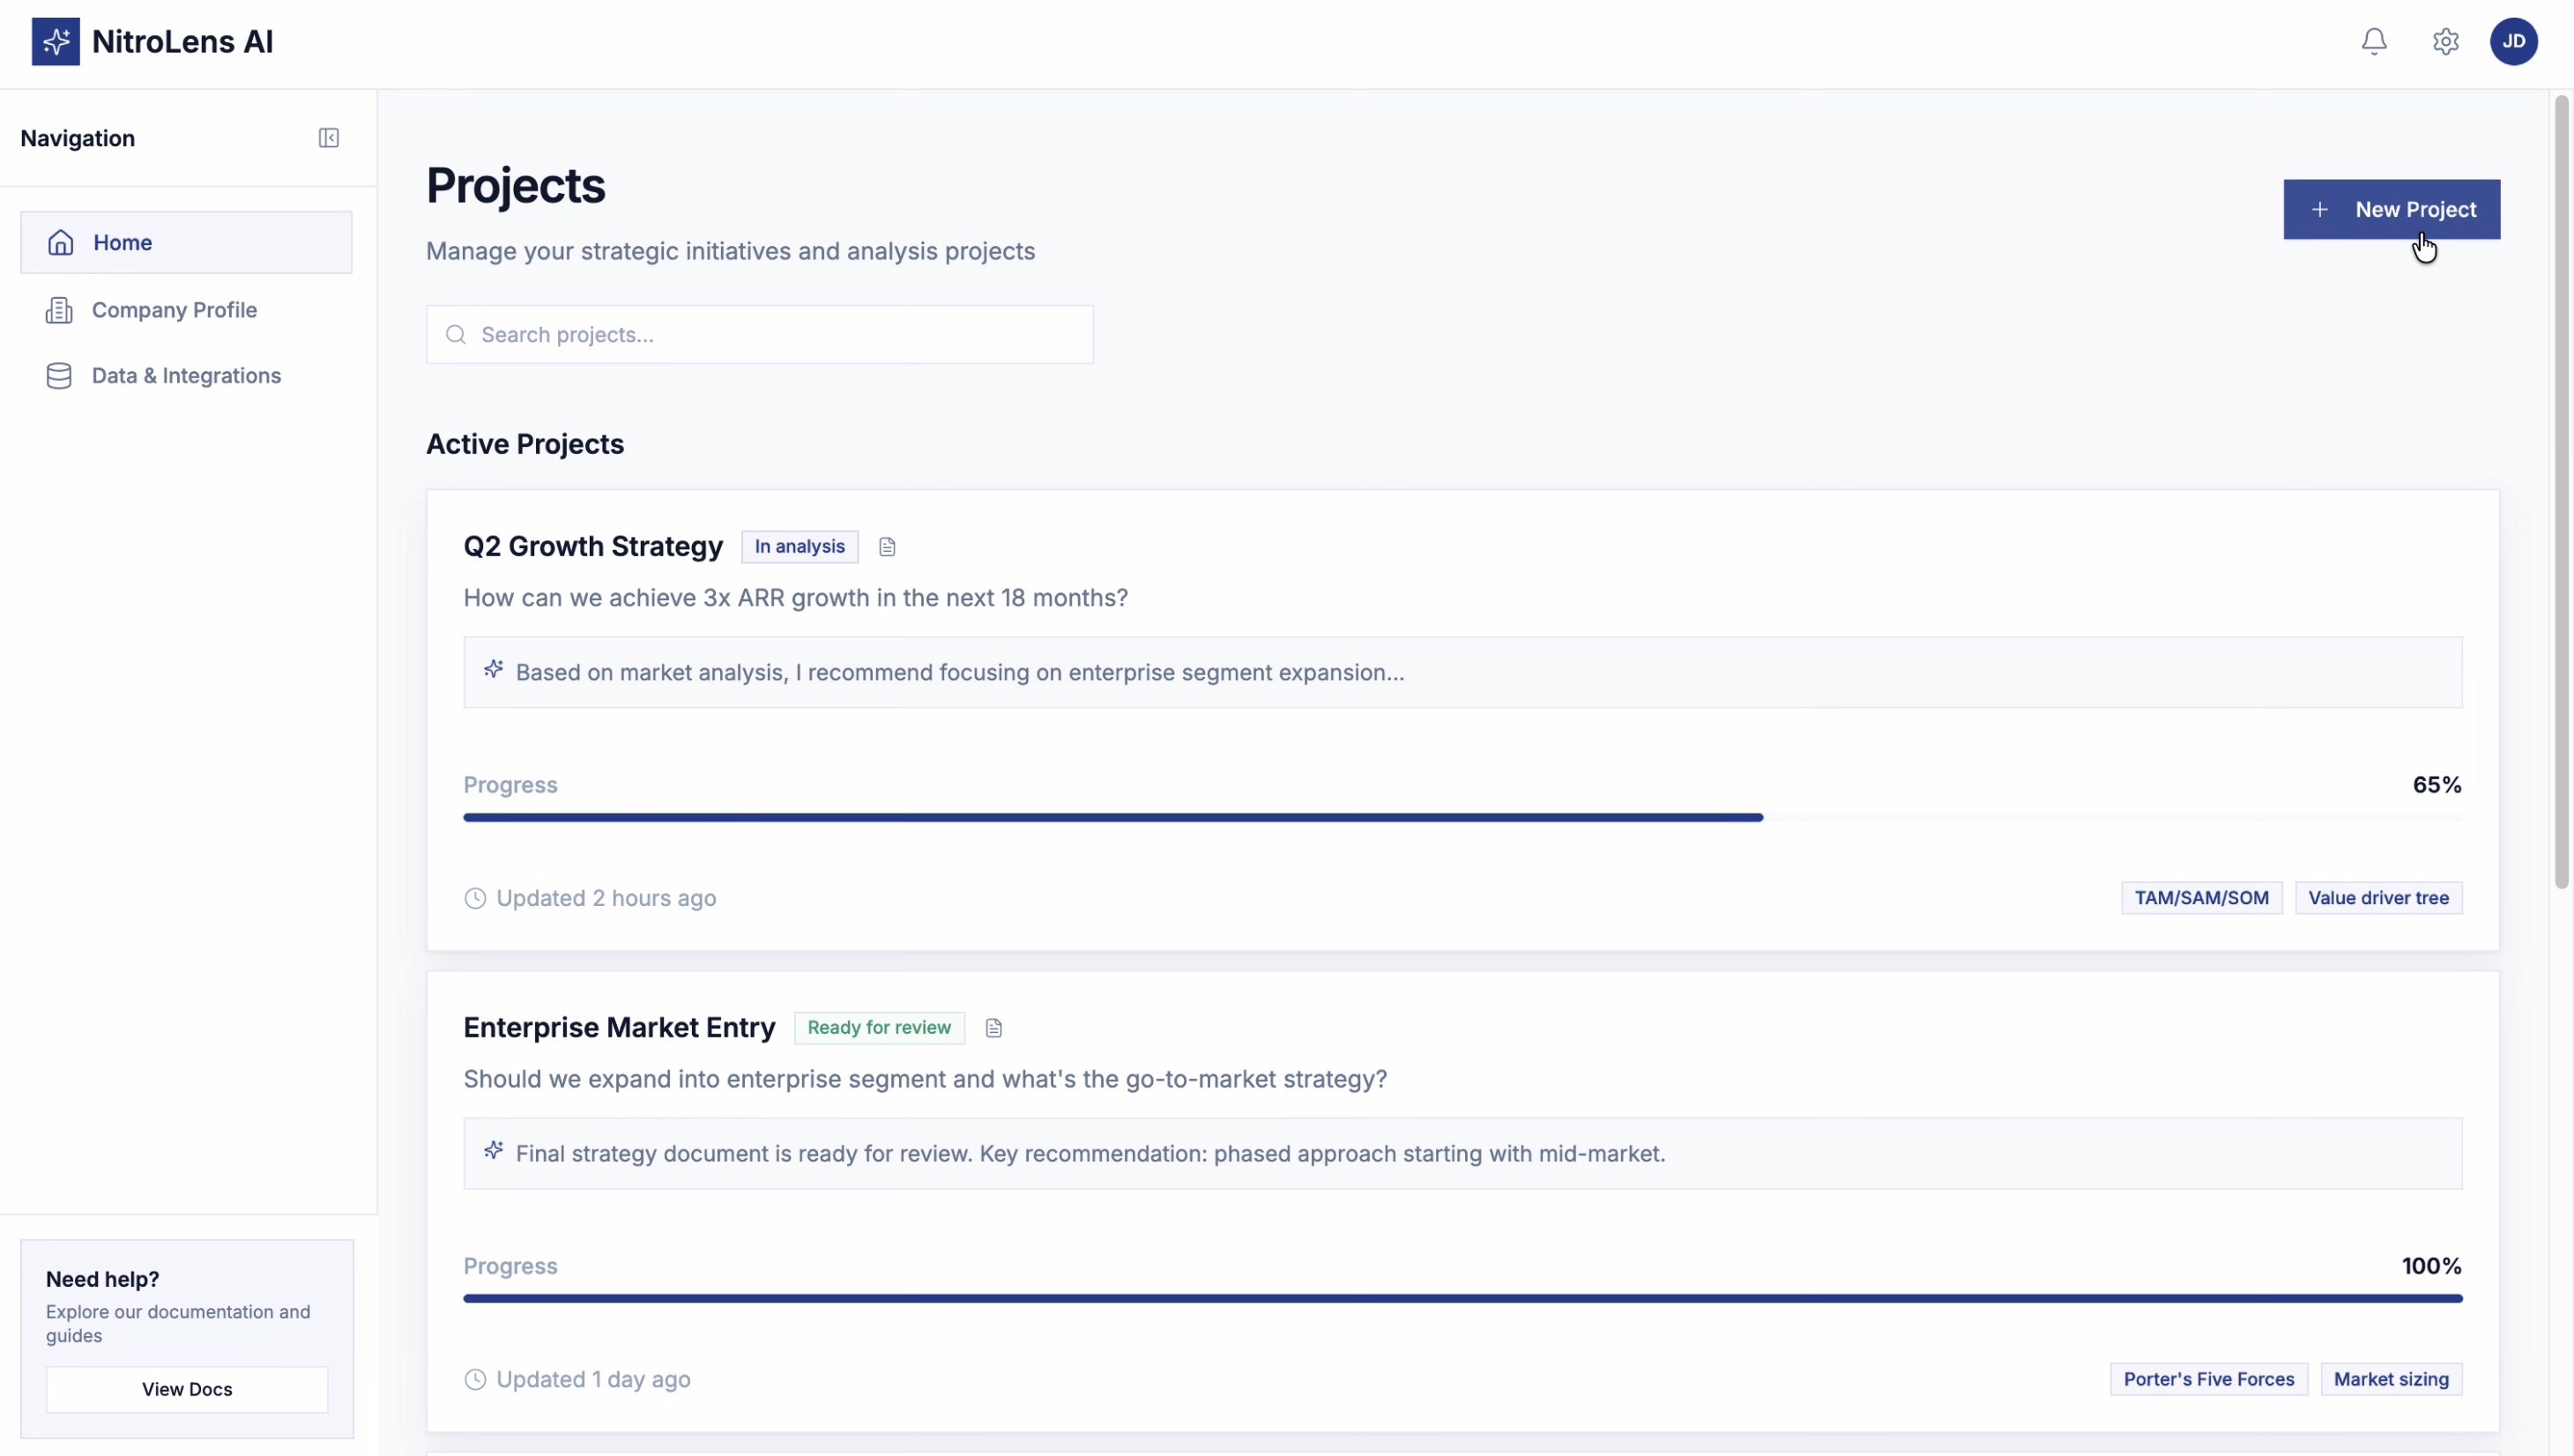This screenshot has width=2574, height=1456.
Task: Click the Ready for review status badge
Action: (878, 1028)
